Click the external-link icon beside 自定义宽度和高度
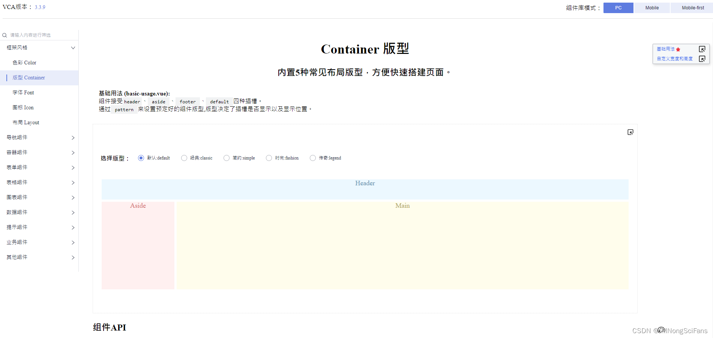The height and width of the screenshot is (338, 713). point(702,59)
